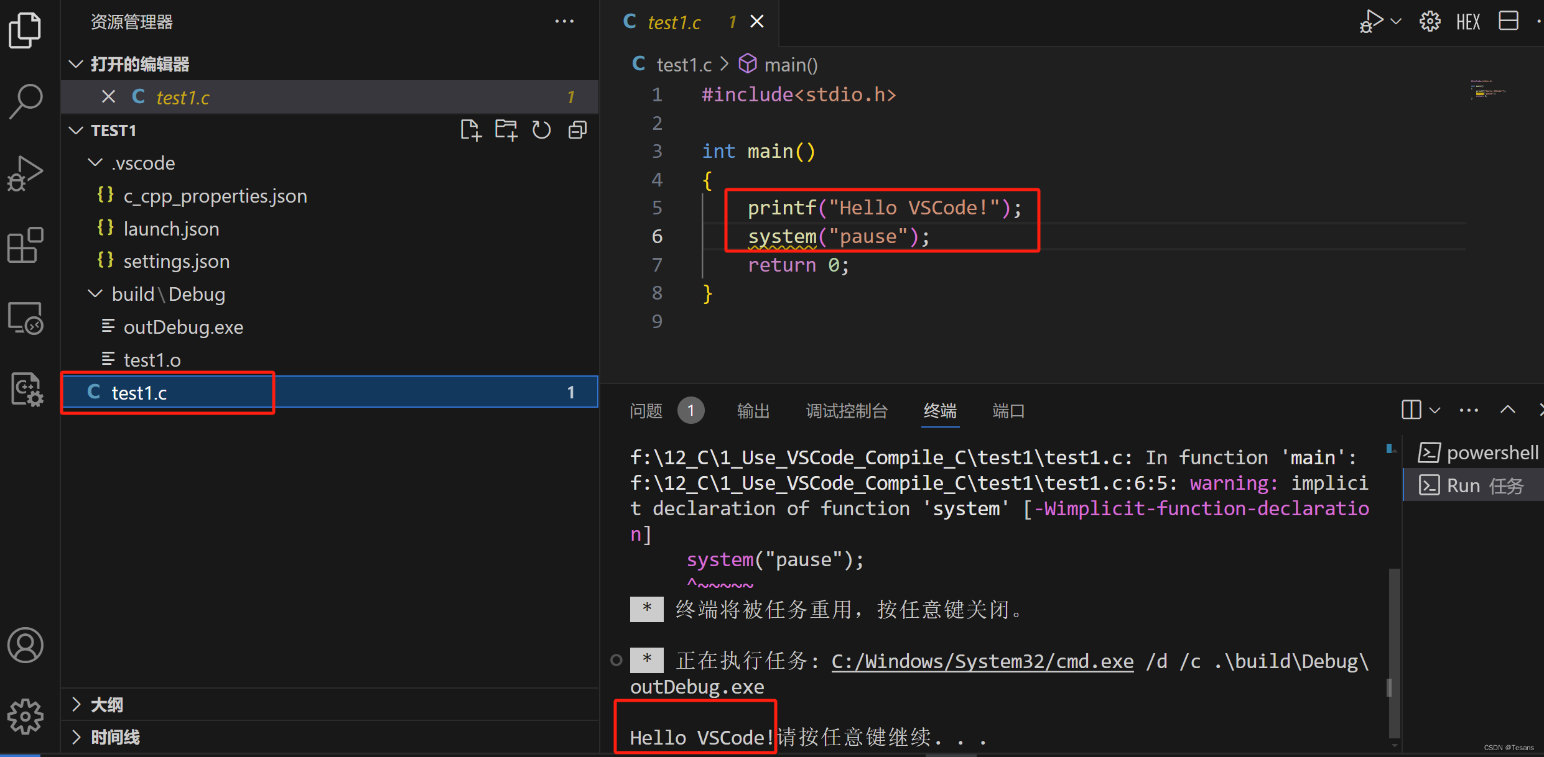Screen dimensions: 1544x757
Task: Open Manage gear in activity bar
Action: tap(25, 716)
